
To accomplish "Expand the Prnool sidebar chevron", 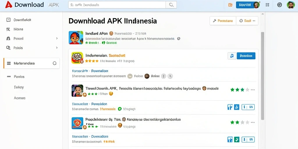I will pos(57,38).
